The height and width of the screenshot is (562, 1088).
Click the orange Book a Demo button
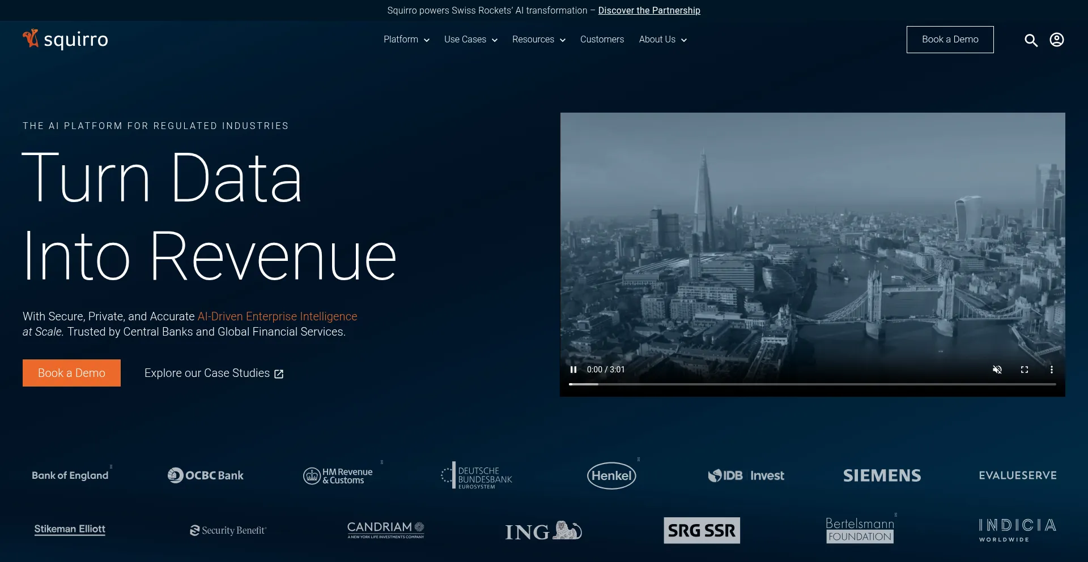point(71,373)
